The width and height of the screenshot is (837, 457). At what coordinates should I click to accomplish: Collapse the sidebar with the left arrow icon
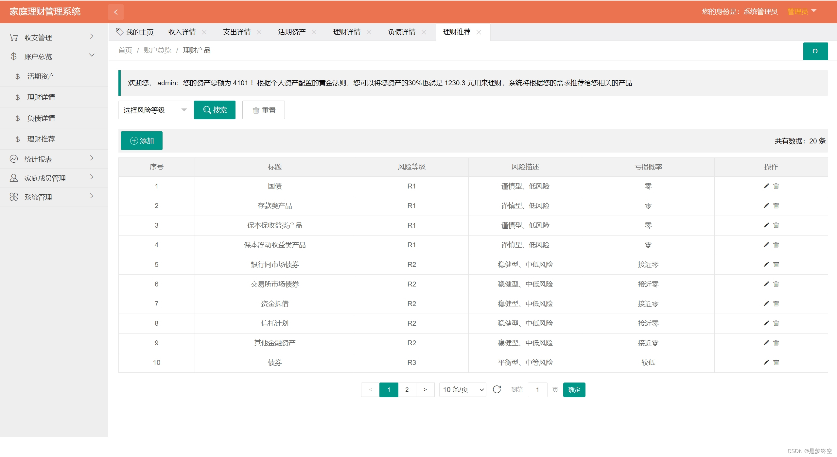point(116,12)
